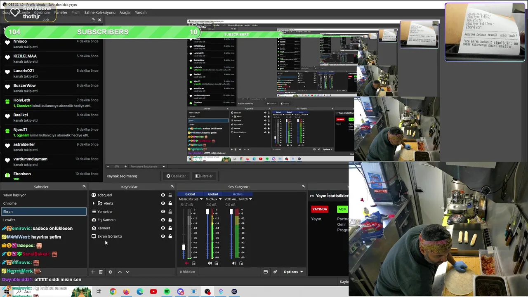Click the Ekran Görüntü monitor icon

[94, 236]
